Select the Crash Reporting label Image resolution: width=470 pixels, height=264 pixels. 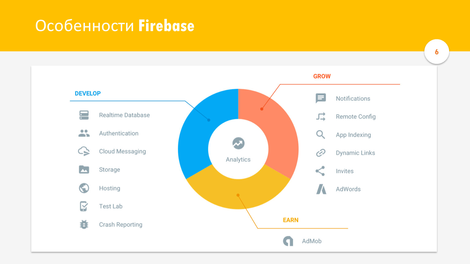120,225
